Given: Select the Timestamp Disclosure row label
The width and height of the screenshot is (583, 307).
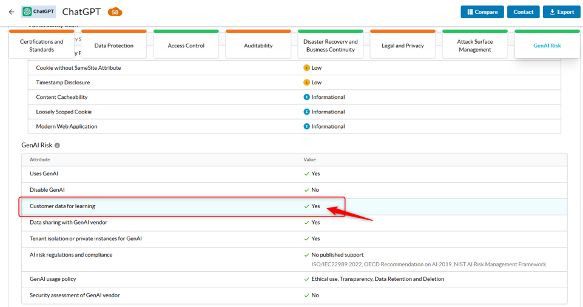Looking at the screenshot, I should point(63,83).
